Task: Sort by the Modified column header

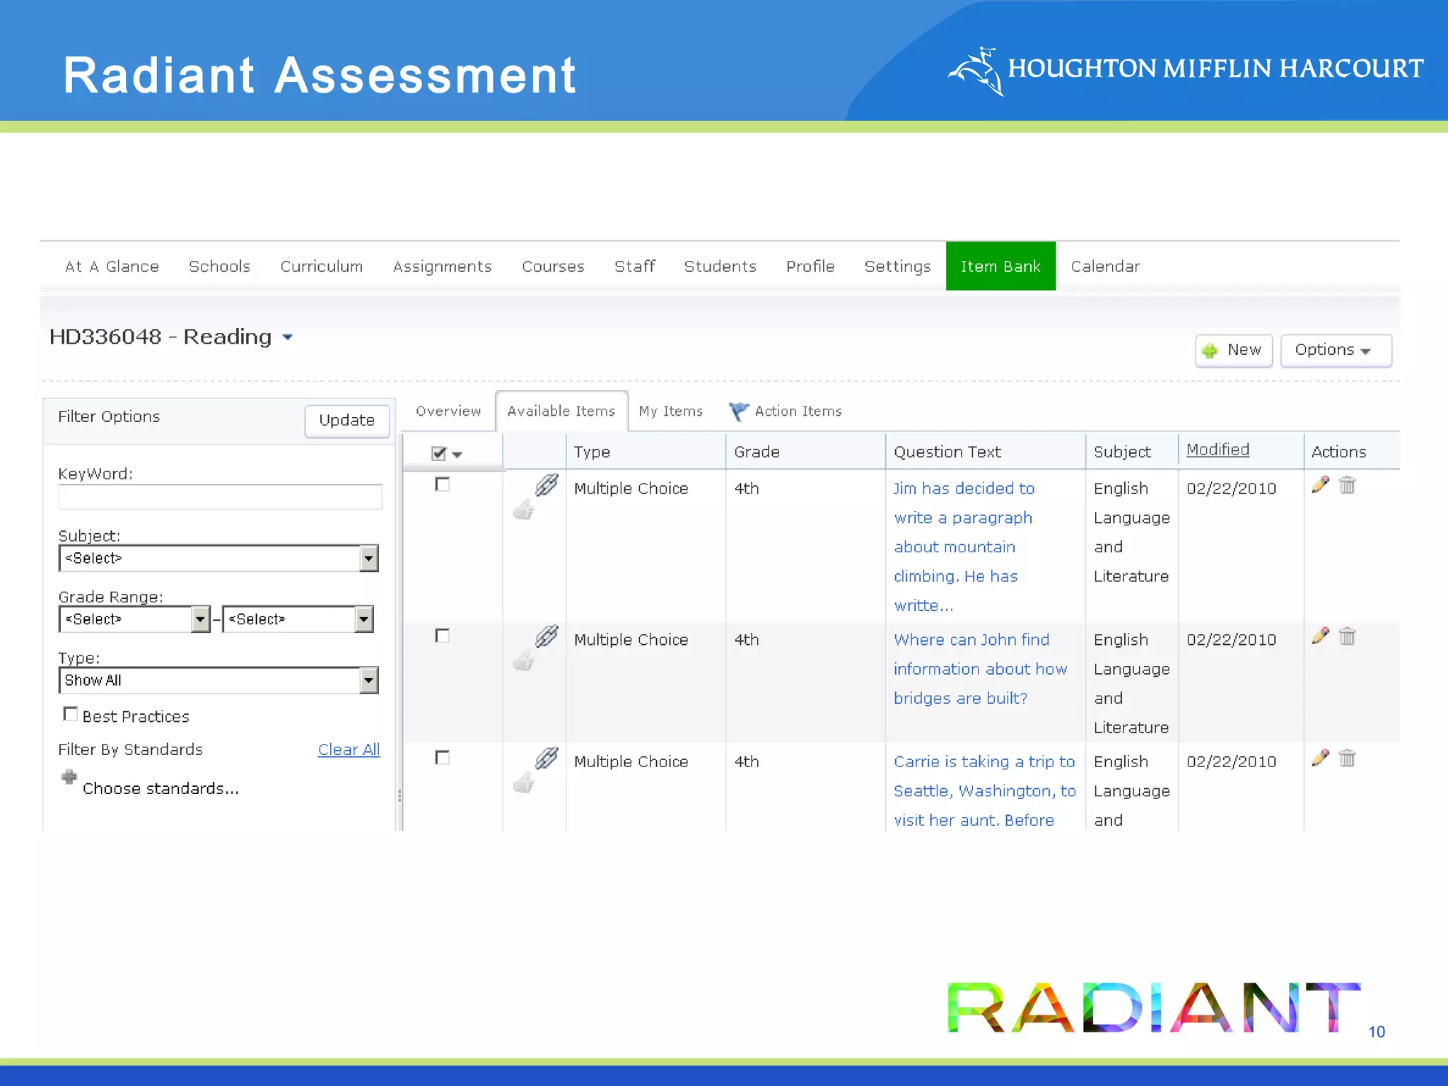Action: 1217,450
